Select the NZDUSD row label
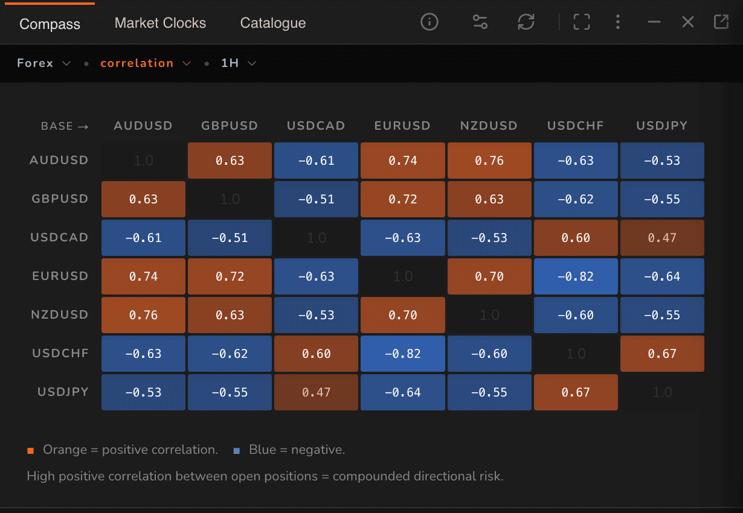The height and width of the screenshot is (513, 743). point(60,314)
